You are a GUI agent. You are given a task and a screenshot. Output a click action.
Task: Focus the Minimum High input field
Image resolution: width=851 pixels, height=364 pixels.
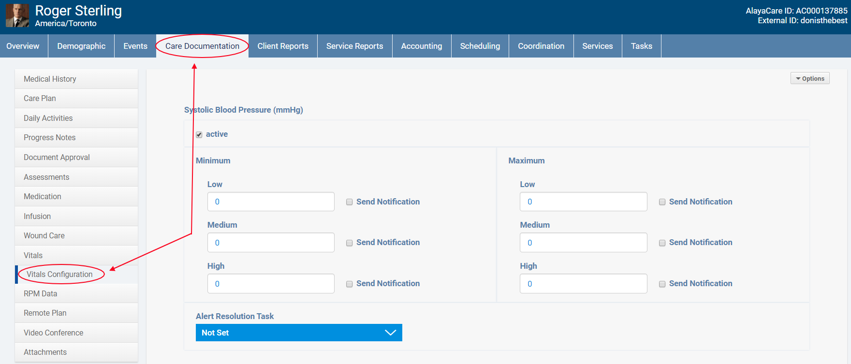click(x=270, y=284)
